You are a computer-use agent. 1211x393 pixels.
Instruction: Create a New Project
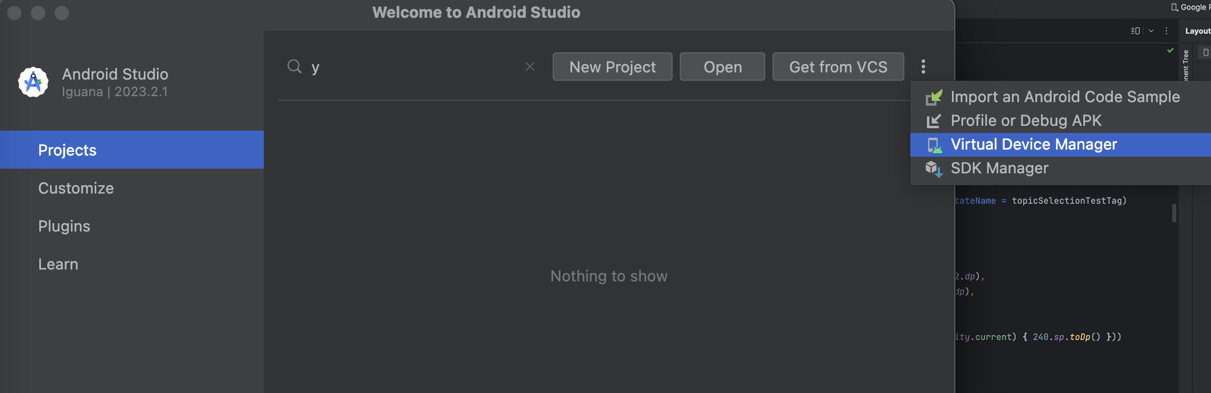(612, 66)
